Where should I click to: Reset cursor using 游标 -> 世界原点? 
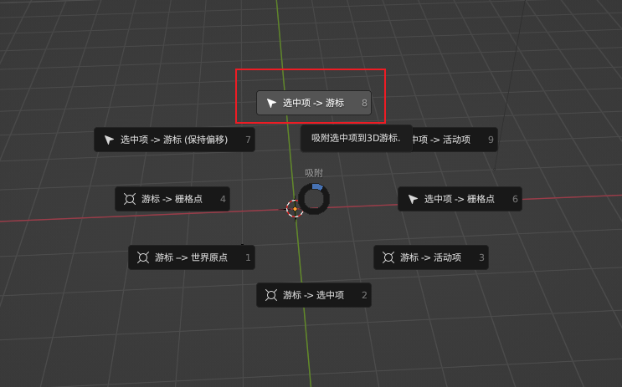point(191,257)
